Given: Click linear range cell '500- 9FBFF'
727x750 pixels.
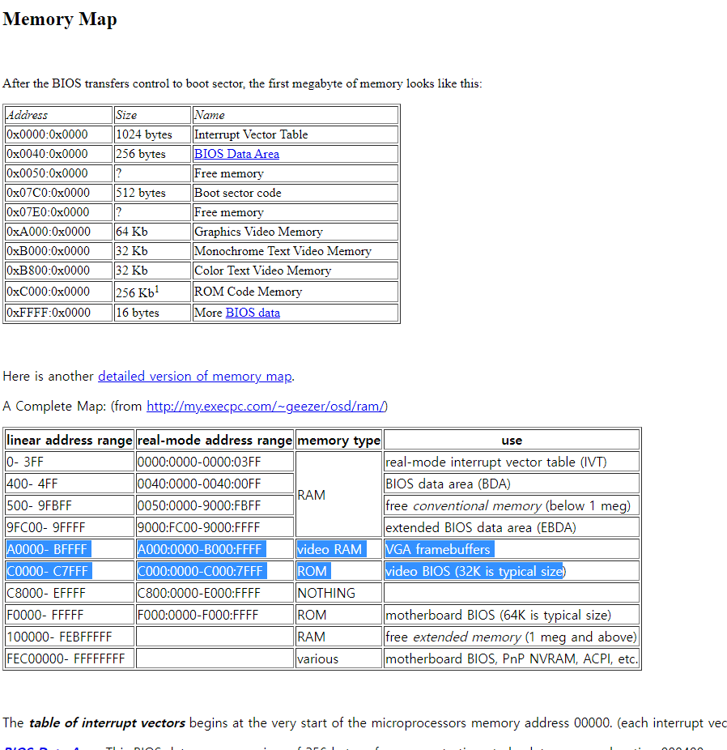Looking at the screenshot, I should [70, 505].
